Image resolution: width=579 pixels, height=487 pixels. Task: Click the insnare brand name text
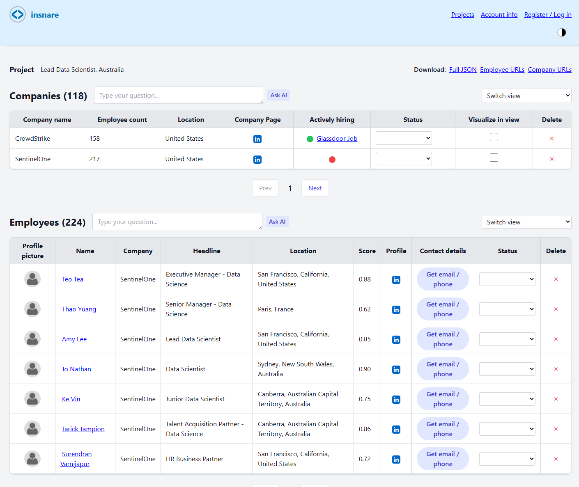45,15
